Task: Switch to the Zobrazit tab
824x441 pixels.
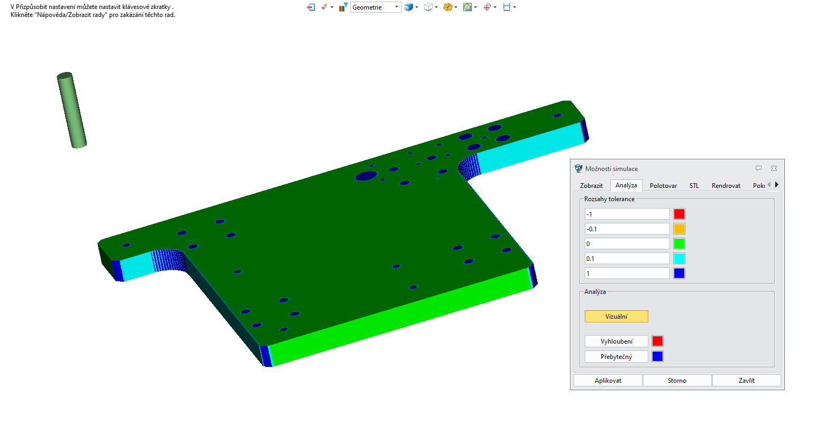Action: coord(591,186)
